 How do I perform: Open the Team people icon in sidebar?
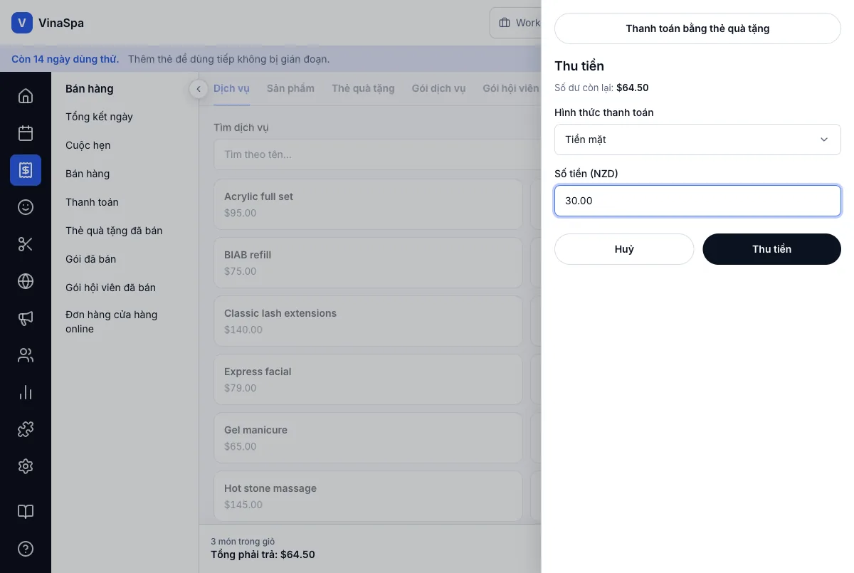(26, 355)
